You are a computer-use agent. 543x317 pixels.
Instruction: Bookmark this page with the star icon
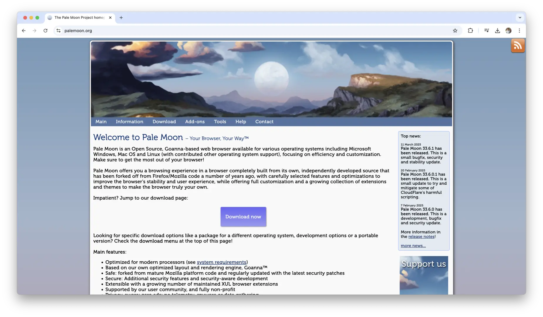455,31
